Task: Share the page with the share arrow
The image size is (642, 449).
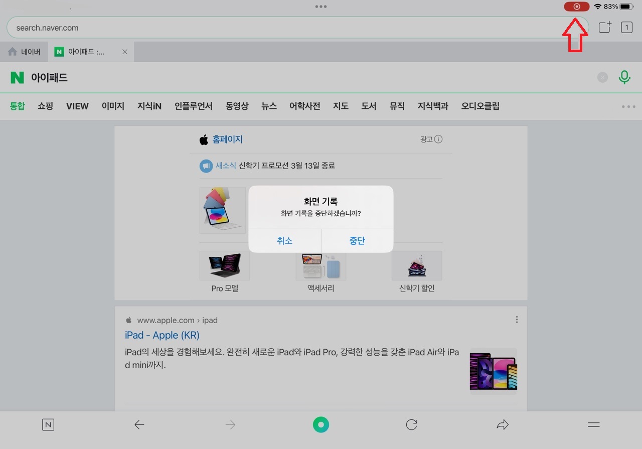Action: tap(503, 425)
